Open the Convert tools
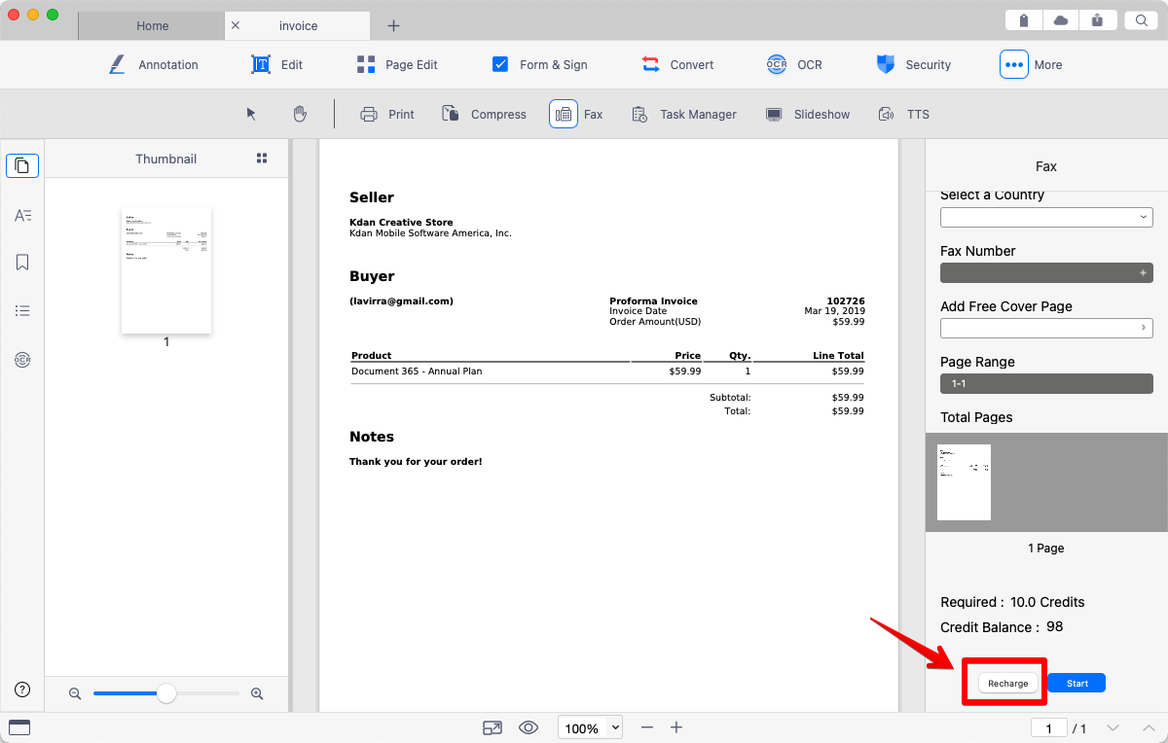The image size is (1168, 743). (677, 65)
